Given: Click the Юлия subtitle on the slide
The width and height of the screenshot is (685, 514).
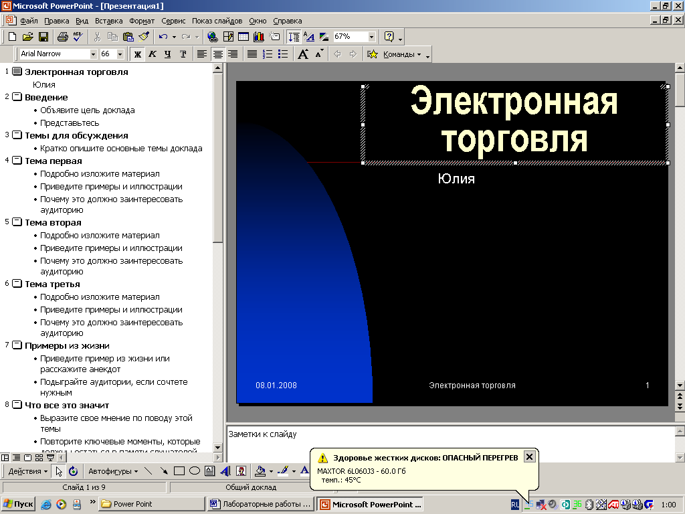Looking at the screenshot, I should [456, 179].
